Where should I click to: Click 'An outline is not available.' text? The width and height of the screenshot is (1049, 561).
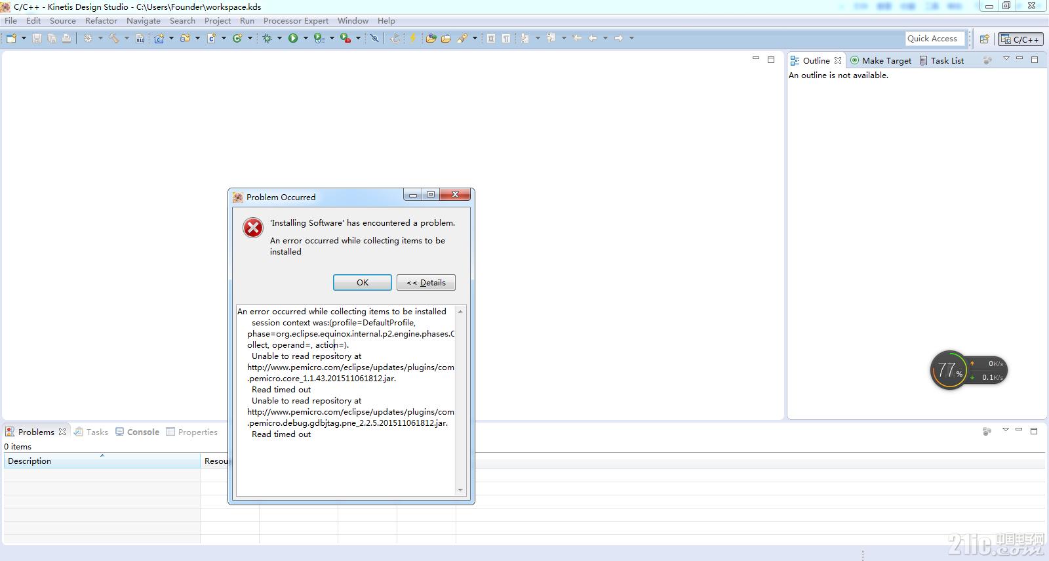point(839,75)
